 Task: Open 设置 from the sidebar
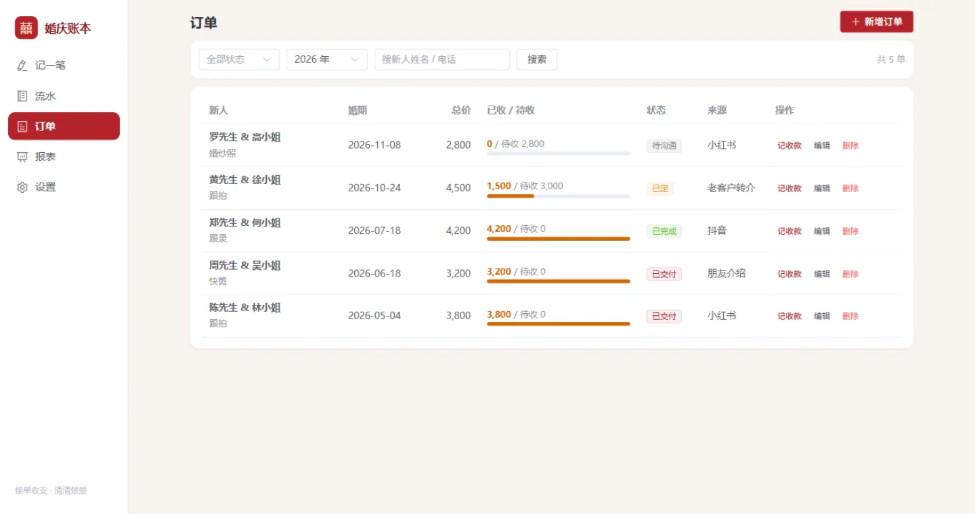point(64,187)
